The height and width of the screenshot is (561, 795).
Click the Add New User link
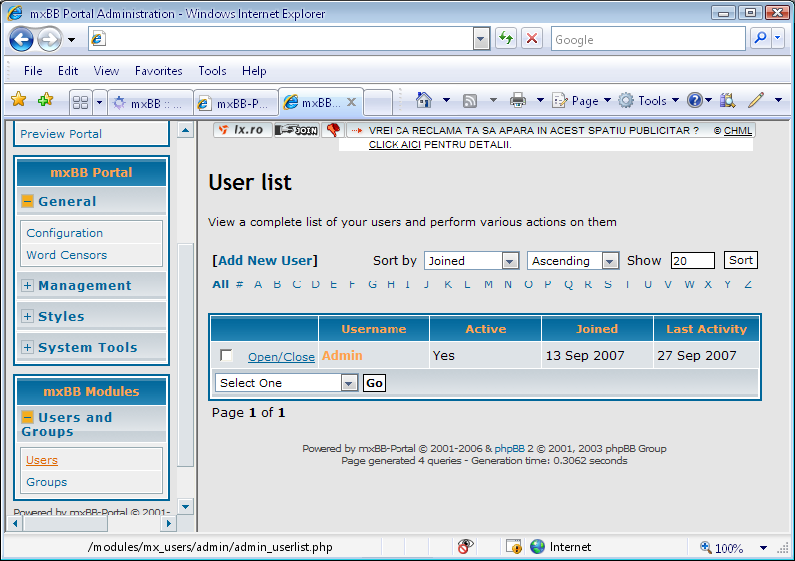[265, 261]
